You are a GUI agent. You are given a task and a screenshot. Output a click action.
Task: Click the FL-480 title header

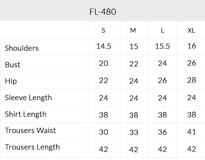[103, 12]
